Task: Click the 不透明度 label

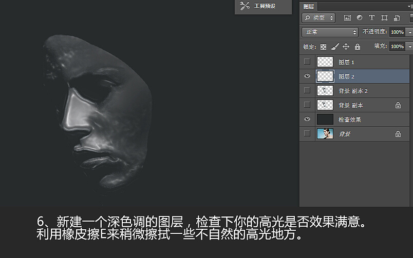Action: (x=374, y=32)
